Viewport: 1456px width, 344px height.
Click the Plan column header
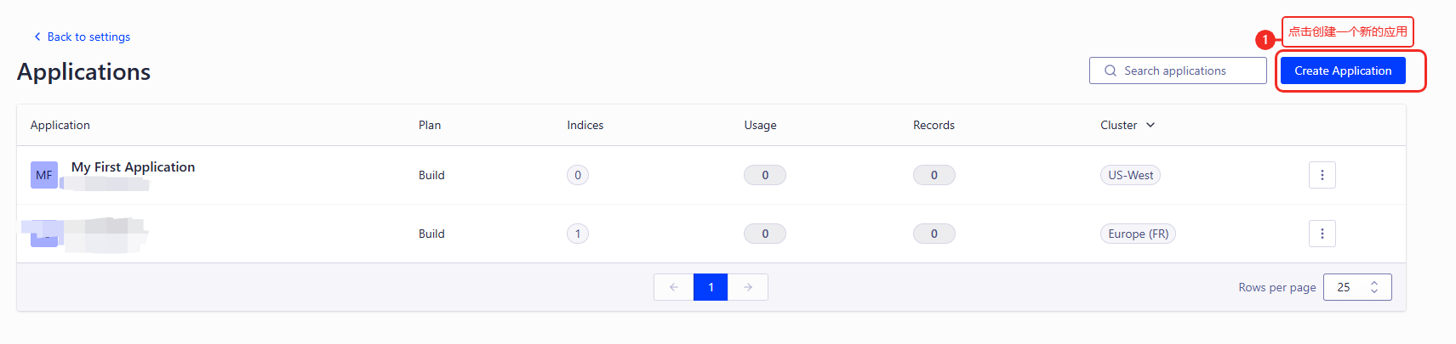pos(430,125)
